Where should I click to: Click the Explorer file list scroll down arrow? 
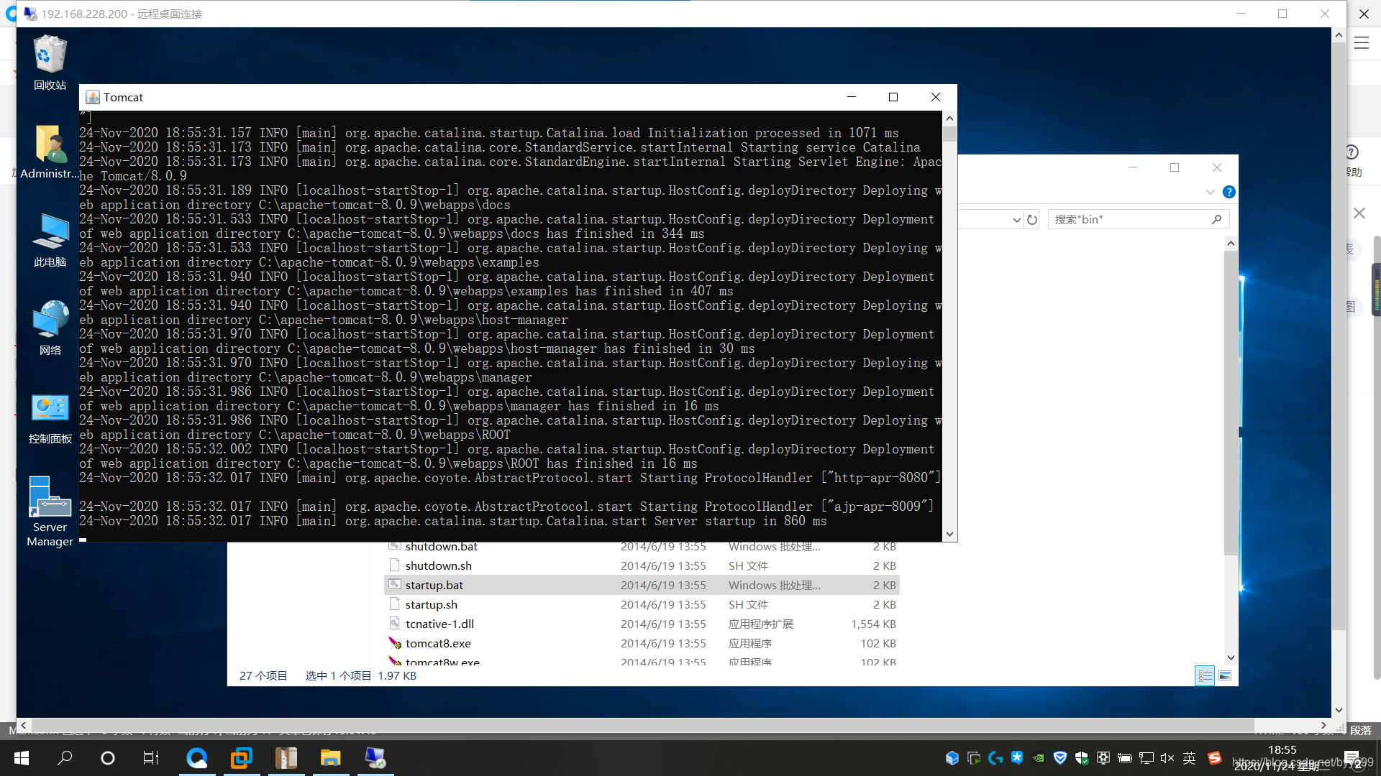click(x=1231, y=657)
